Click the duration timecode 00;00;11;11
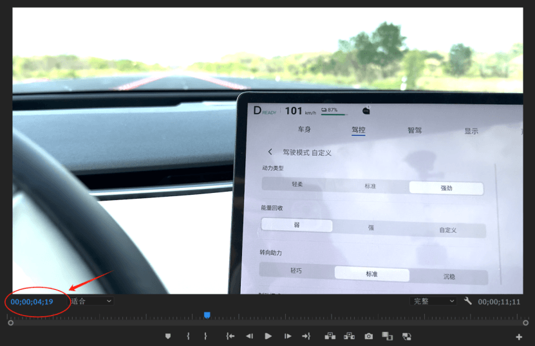 pos(499,302)
